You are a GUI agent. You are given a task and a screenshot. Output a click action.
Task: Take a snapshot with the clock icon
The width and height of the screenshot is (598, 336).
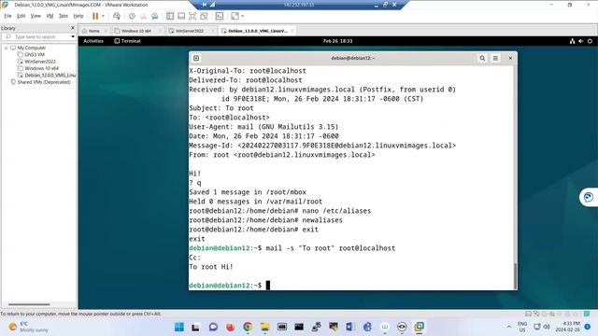pos(132,16)
